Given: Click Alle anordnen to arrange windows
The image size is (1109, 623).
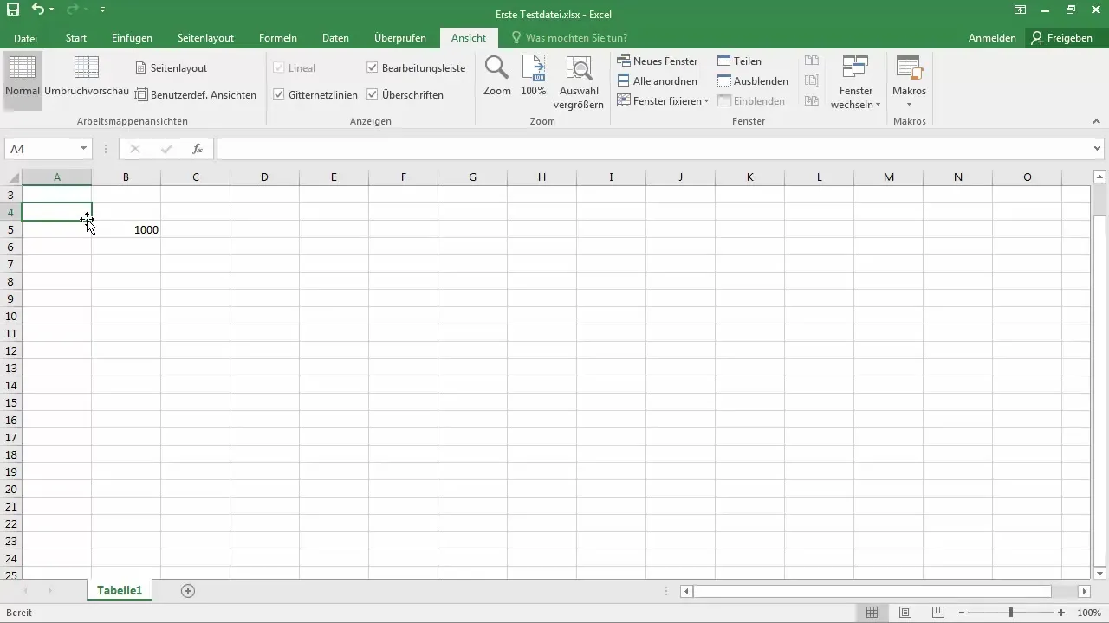Looking at the screenshot, I should tap(658, 81).
